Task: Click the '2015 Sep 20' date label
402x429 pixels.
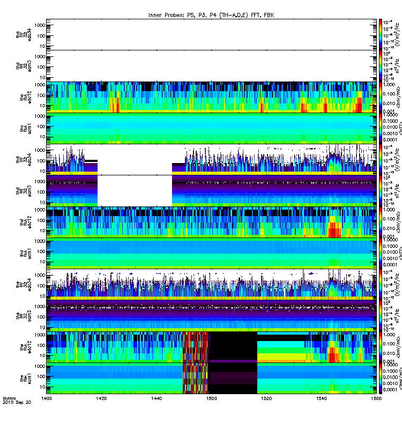Action: pos(17,402)
